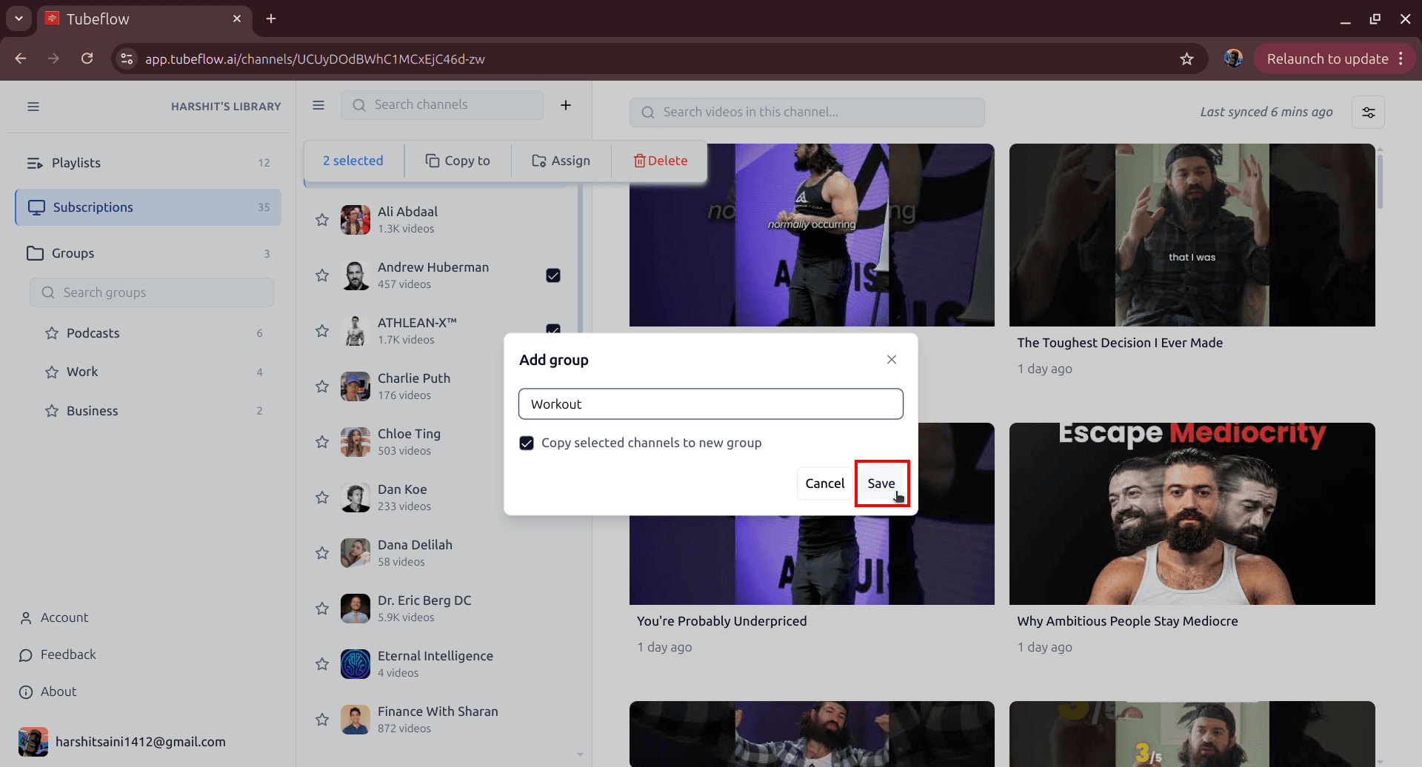
Task: Cancel the Add group dialog
Action: coord(824,483)
